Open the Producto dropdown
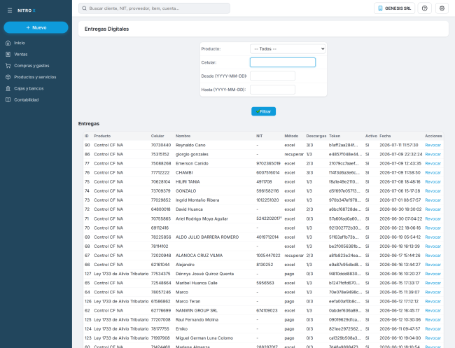455x348 pixels. pos(288,49)
